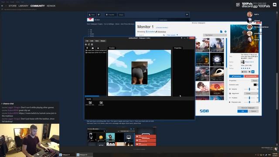Adjust the Position slider
Screen dimensions: 279x157
click(x=249, y=98)
